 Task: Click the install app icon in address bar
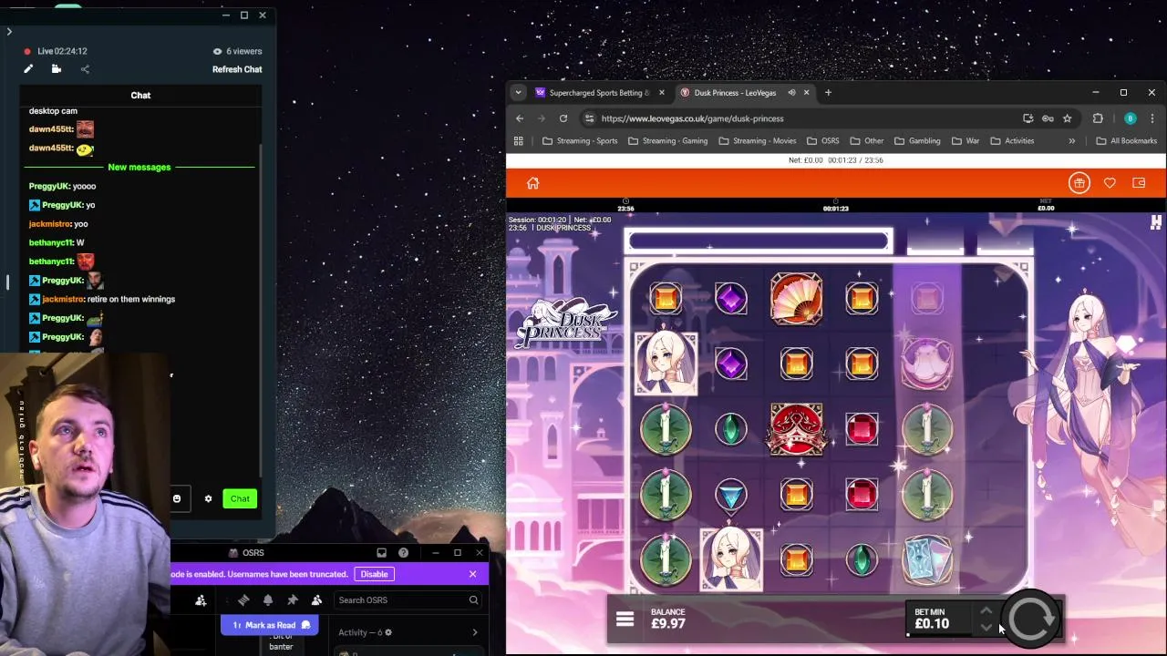click(x=1028, y=118)
